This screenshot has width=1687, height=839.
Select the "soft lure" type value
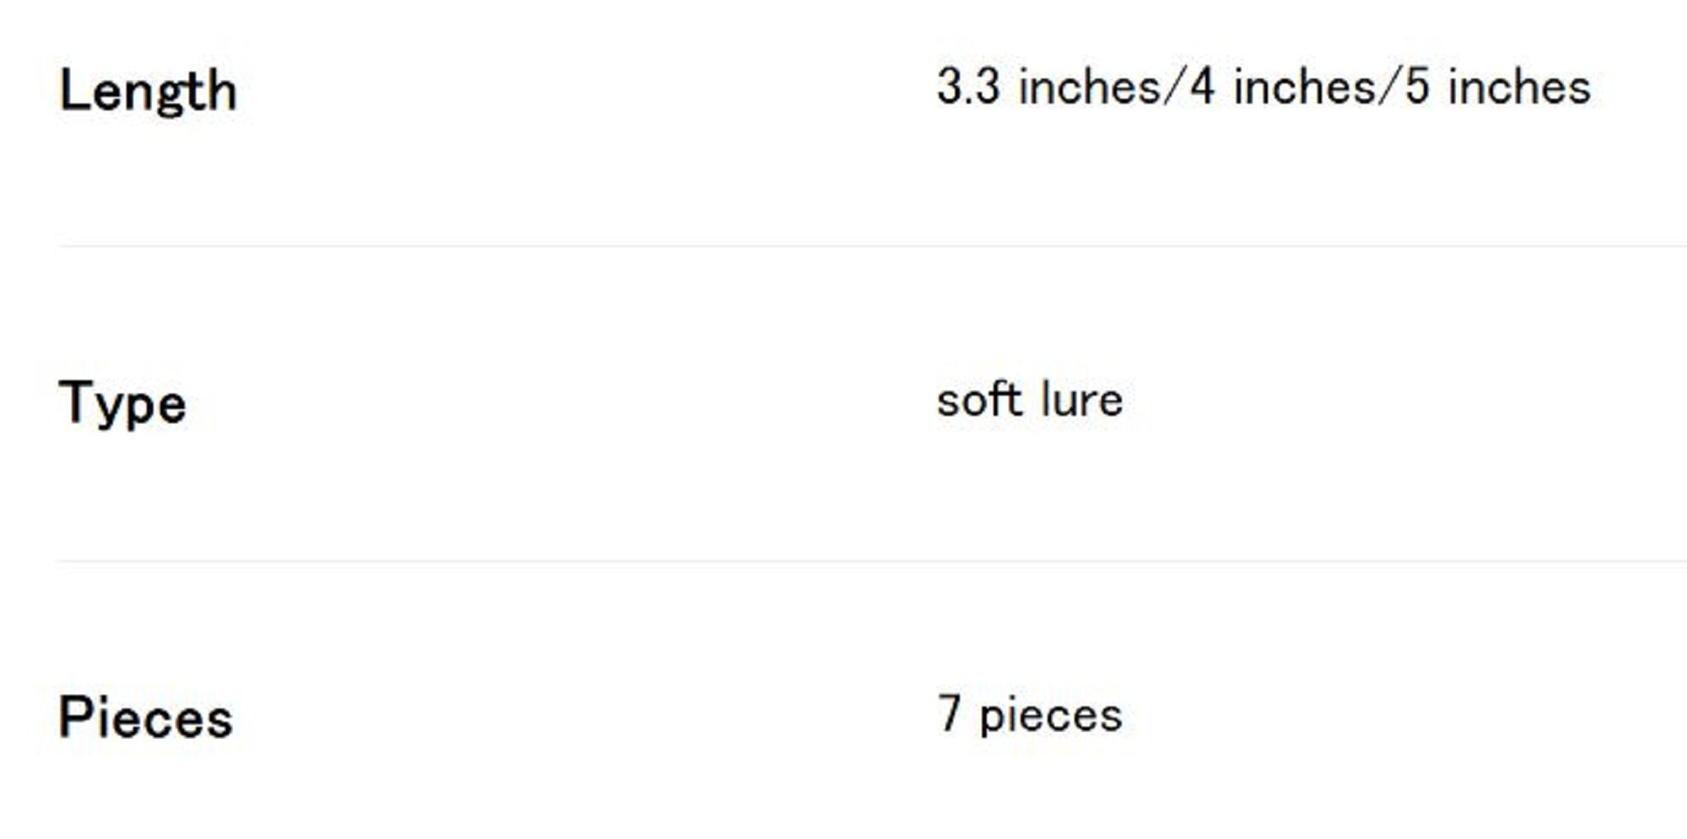pos(1030,400)
